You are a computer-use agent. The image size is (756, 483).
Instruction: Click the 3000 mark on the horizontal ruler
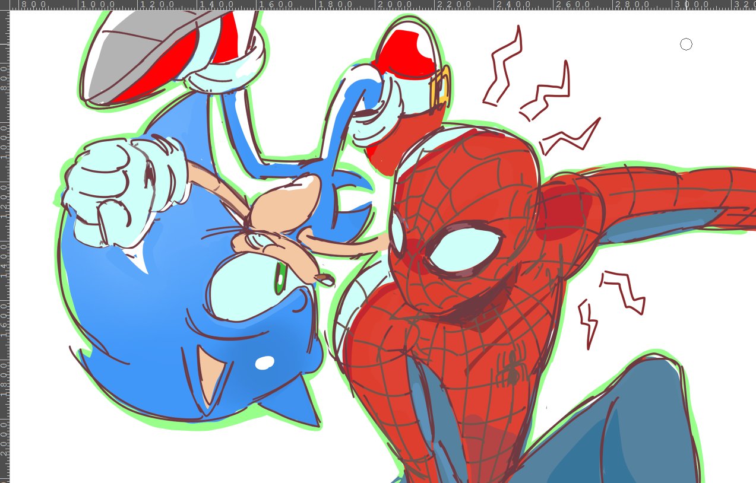point(692,5)
